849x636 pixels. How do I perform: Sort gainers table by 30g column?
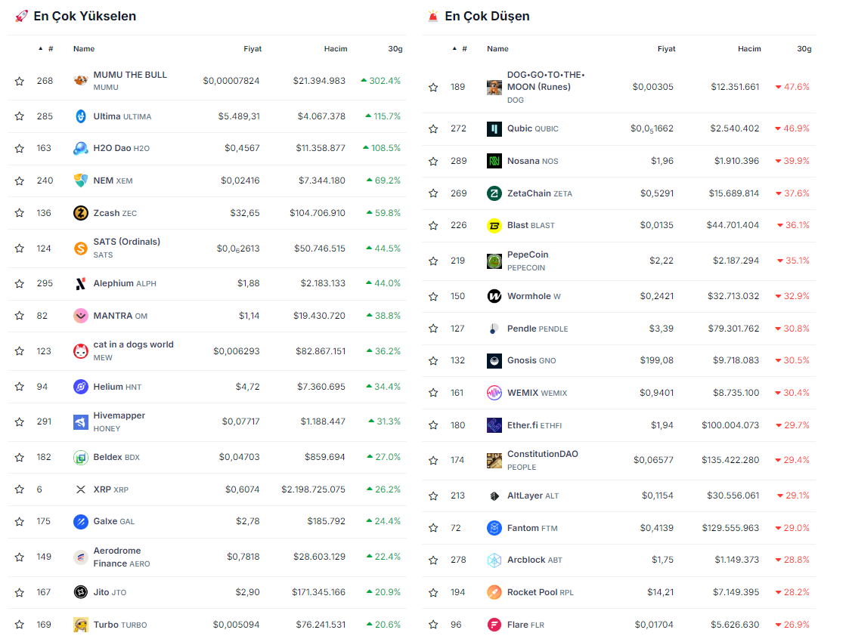395,49
